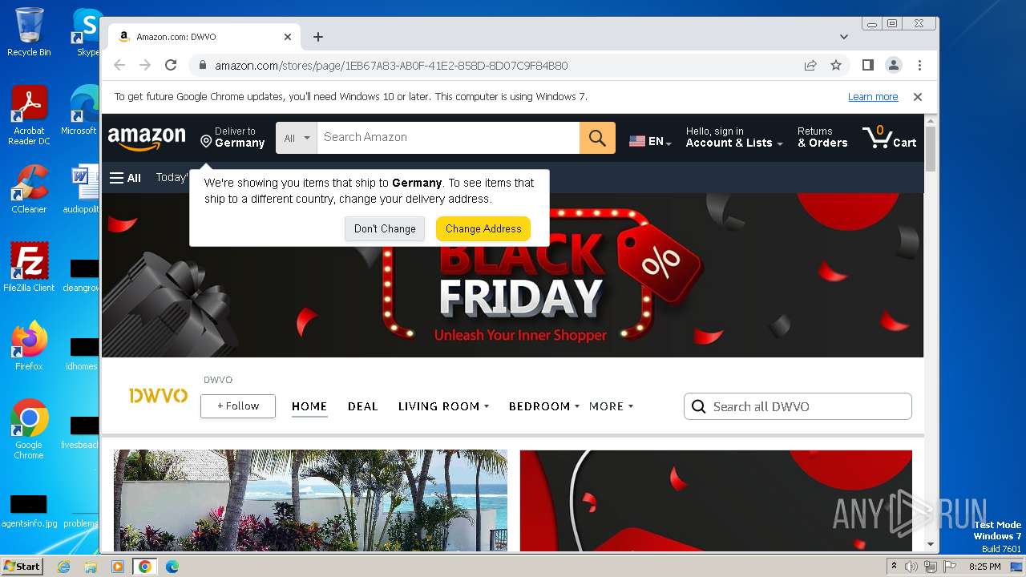Open Google Chrome desktop icon
1026x577 pixels.
point(29,429)
